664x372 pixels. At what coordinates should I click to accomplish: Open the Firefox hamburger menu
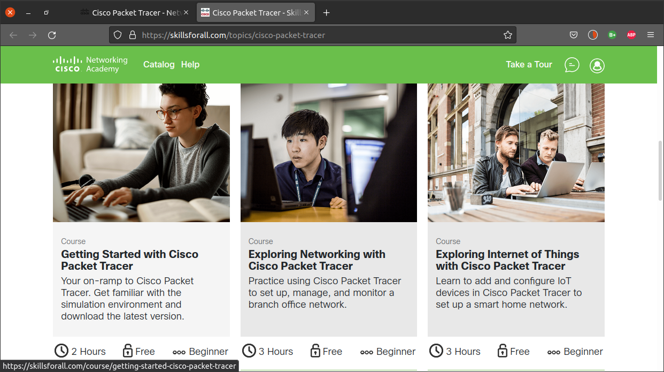click(651, 35)
